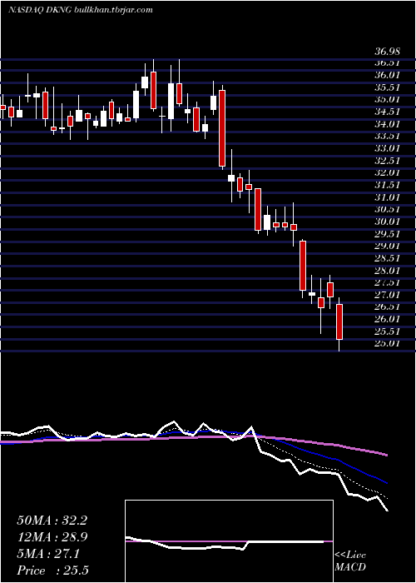Select the 36.98 price axis label
416x583 pixels.
point(387,52)
